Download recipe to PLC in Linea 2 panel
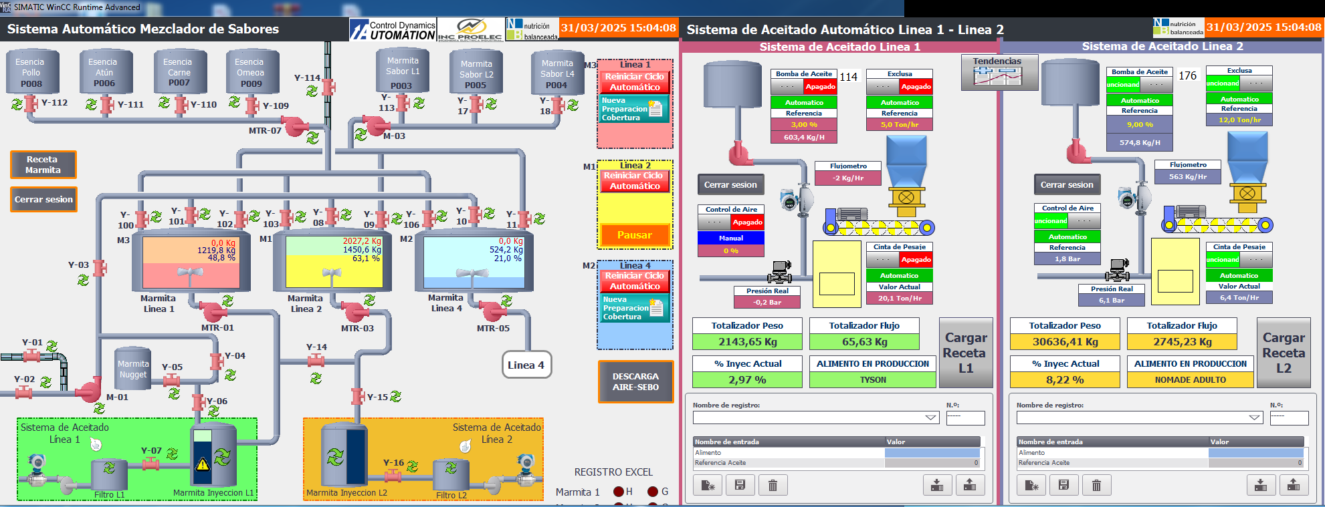 pos(1261,485)
